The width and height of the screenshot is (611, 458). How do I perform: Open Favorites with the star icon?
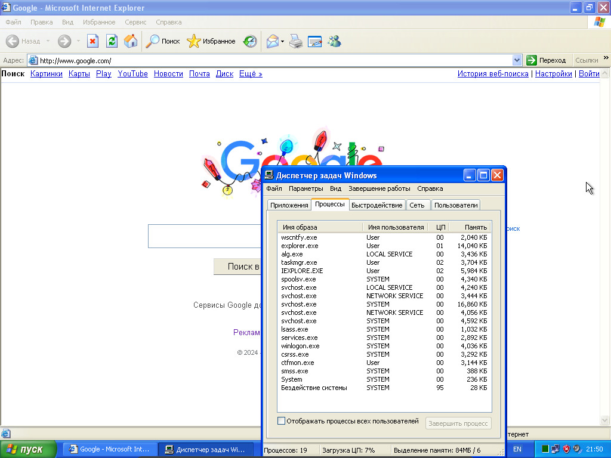click(x=194, y=41)
